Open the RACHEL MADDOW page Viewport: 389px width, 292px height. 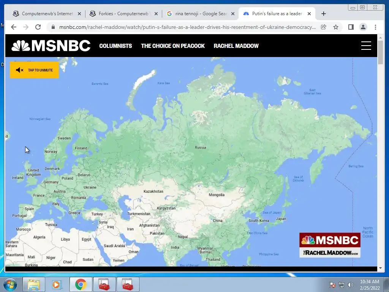(236, 46)
